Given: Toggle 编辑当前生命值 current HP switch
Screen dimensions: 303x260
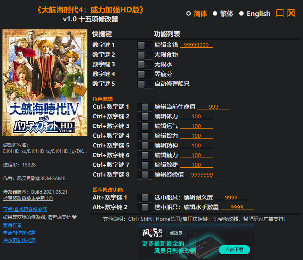Looking at the screenshot, I should point(145,107).
